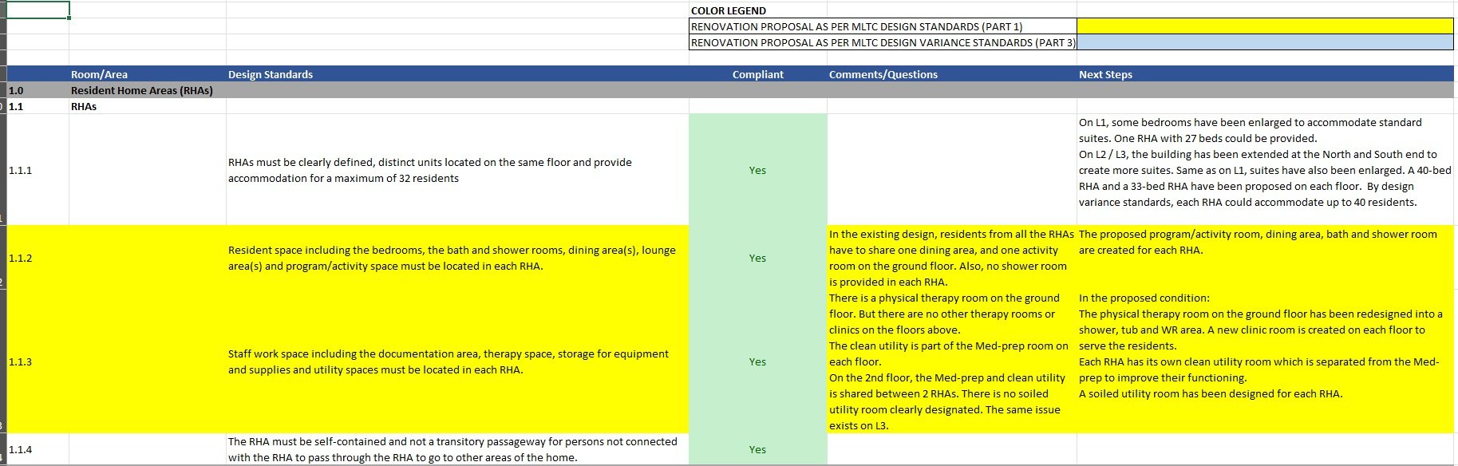This screenshot has width=1458, height=466.
Task: Select the 'RHAs must be clearly defined' standard cell
Action: [457, 170]
